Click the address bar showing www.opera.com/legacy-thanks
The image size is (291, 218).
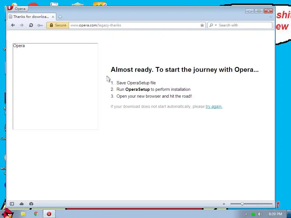(134, 25)
